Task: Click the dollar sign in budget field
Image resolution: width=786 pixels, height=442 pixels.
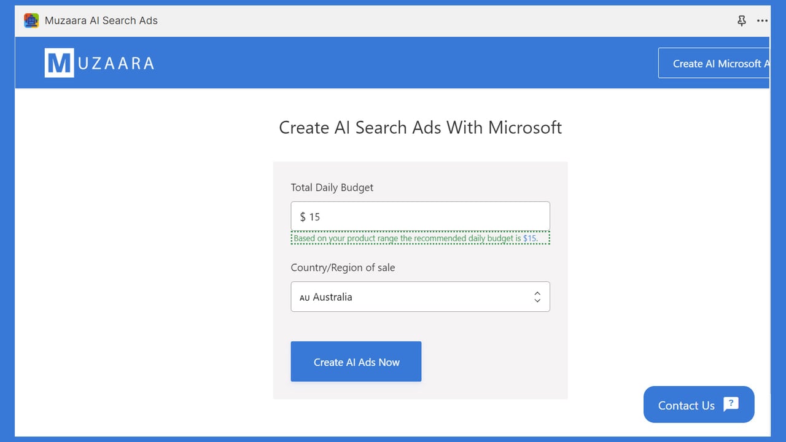Action: (x=303, y=217)
